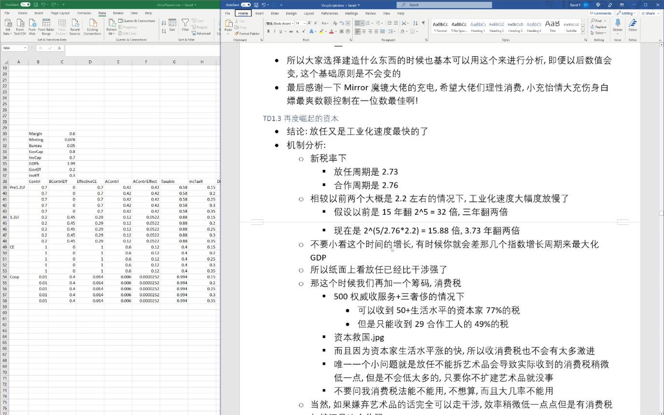Open the Word References tab

[x=330, y=13]
